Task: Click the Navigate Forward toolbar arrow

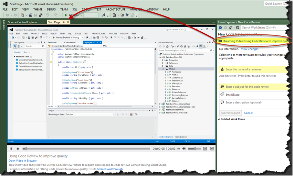Action: point(15,15)
